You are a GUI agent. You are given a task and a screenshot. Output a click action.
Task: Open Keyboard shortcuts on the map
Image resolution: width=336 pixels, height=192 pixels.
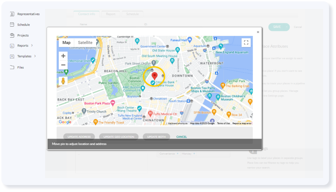click(178, 123)
